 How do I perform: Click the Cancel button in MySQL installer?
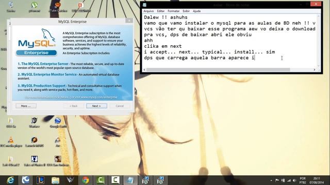point(120,106)
